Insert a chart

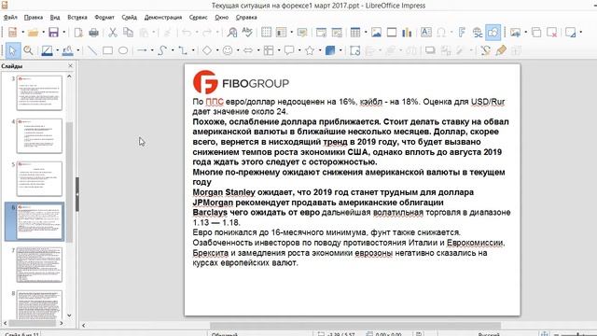click(407, 33)
